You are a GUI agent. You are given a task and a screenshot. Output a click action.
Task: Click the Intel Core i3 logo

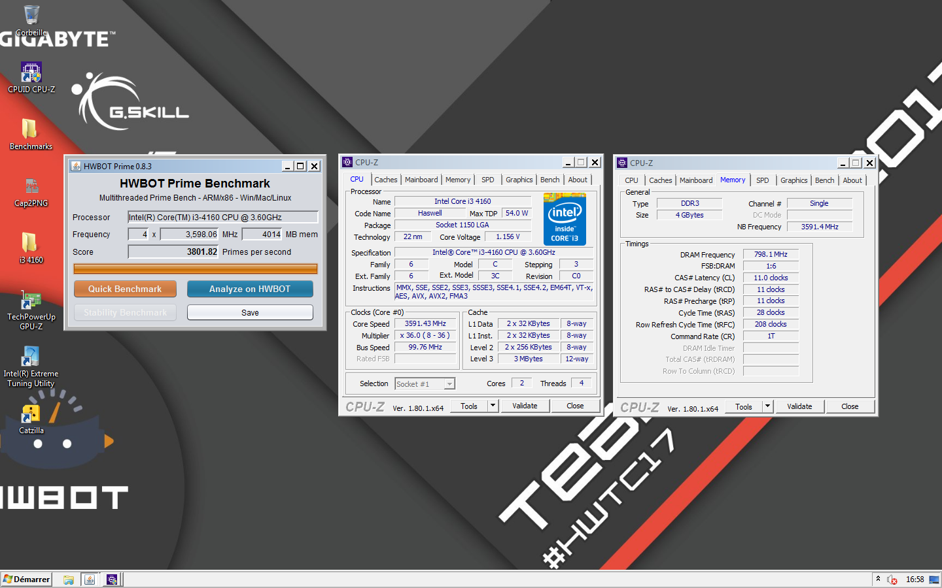[x=565, y=219]
